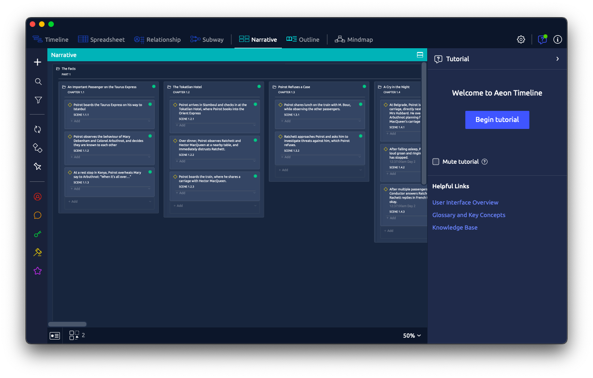Click the help question mark beside Mute tutorial

coord(485,162)
